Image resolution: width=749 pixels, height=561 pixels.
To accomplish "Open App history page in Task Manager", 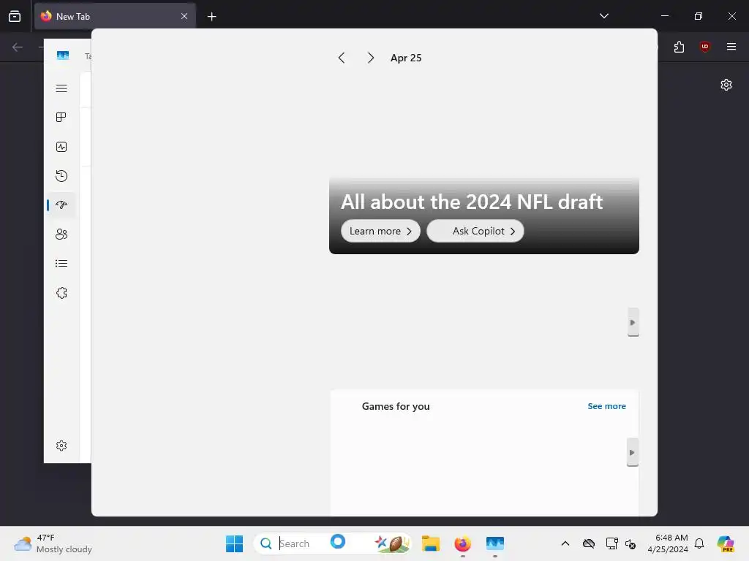I will (x=61, y=176).
